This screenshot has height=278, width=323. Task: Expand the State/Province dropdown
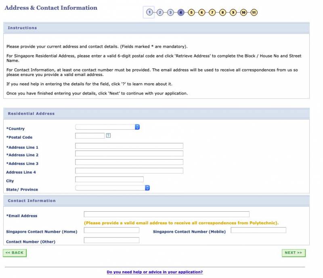(x=113, y=188)
